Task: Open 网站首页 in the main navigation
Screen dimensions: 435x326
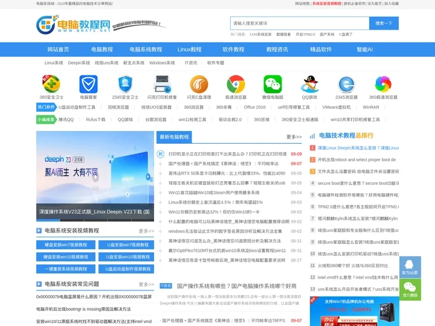Action: click(x=58, y=50)
